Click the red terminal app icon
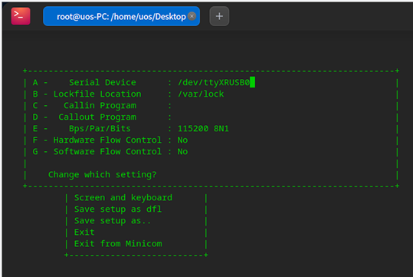The height and width of the screenshot is (277, 413). [x=21, y=16]
